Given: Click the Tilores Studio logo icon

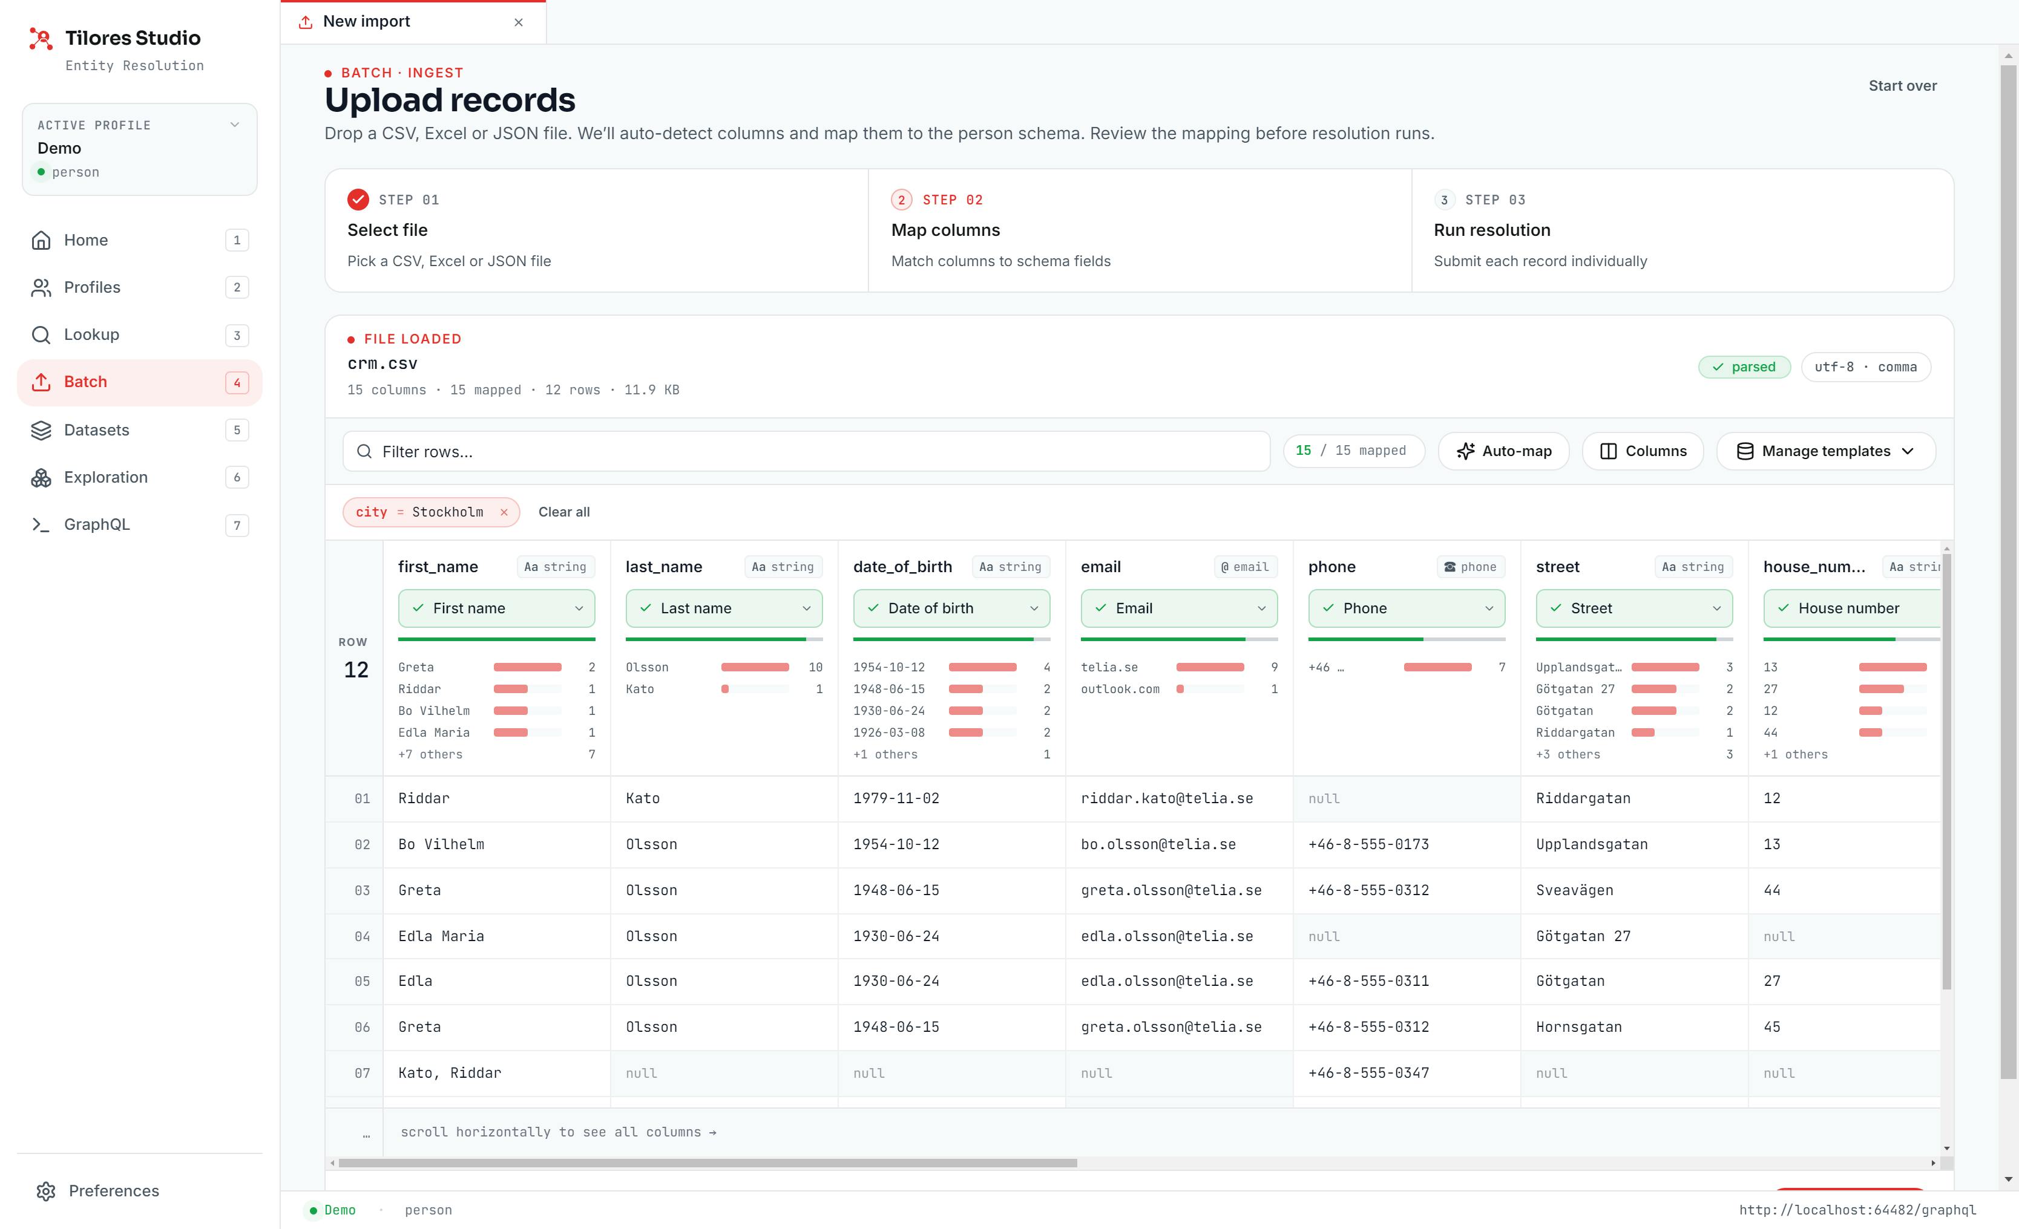Looking at the screenshot, I should [x=41, y=39].
